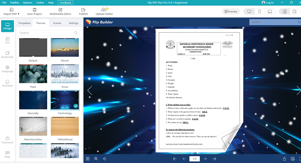This screenshot has height=163, width=301.
Task: Jump to the first page
Action: (175, 159)
